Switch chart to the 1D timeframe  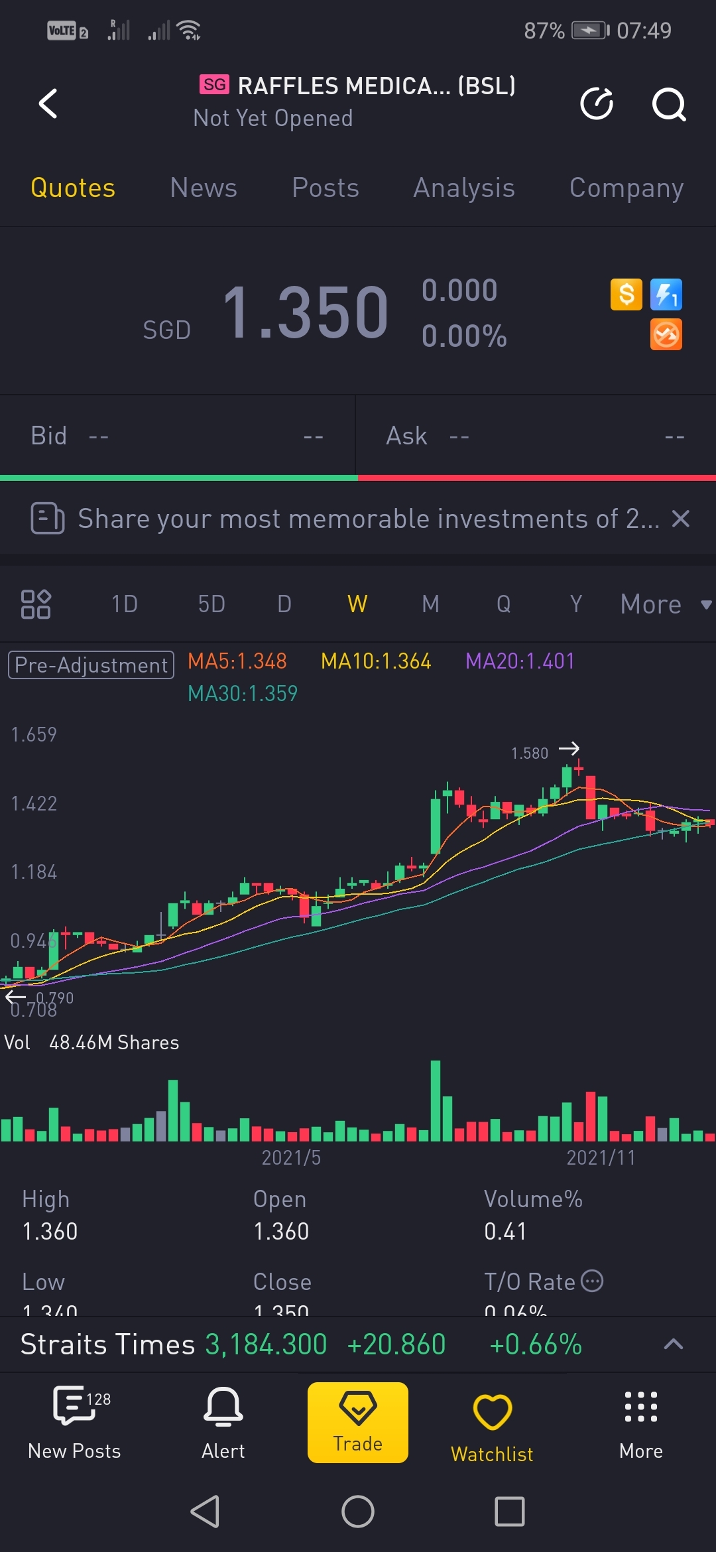(125, 604)
